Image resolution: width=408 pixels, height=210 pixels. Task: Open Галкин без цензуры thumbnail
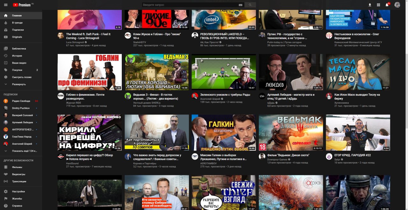tap(224, 132)
